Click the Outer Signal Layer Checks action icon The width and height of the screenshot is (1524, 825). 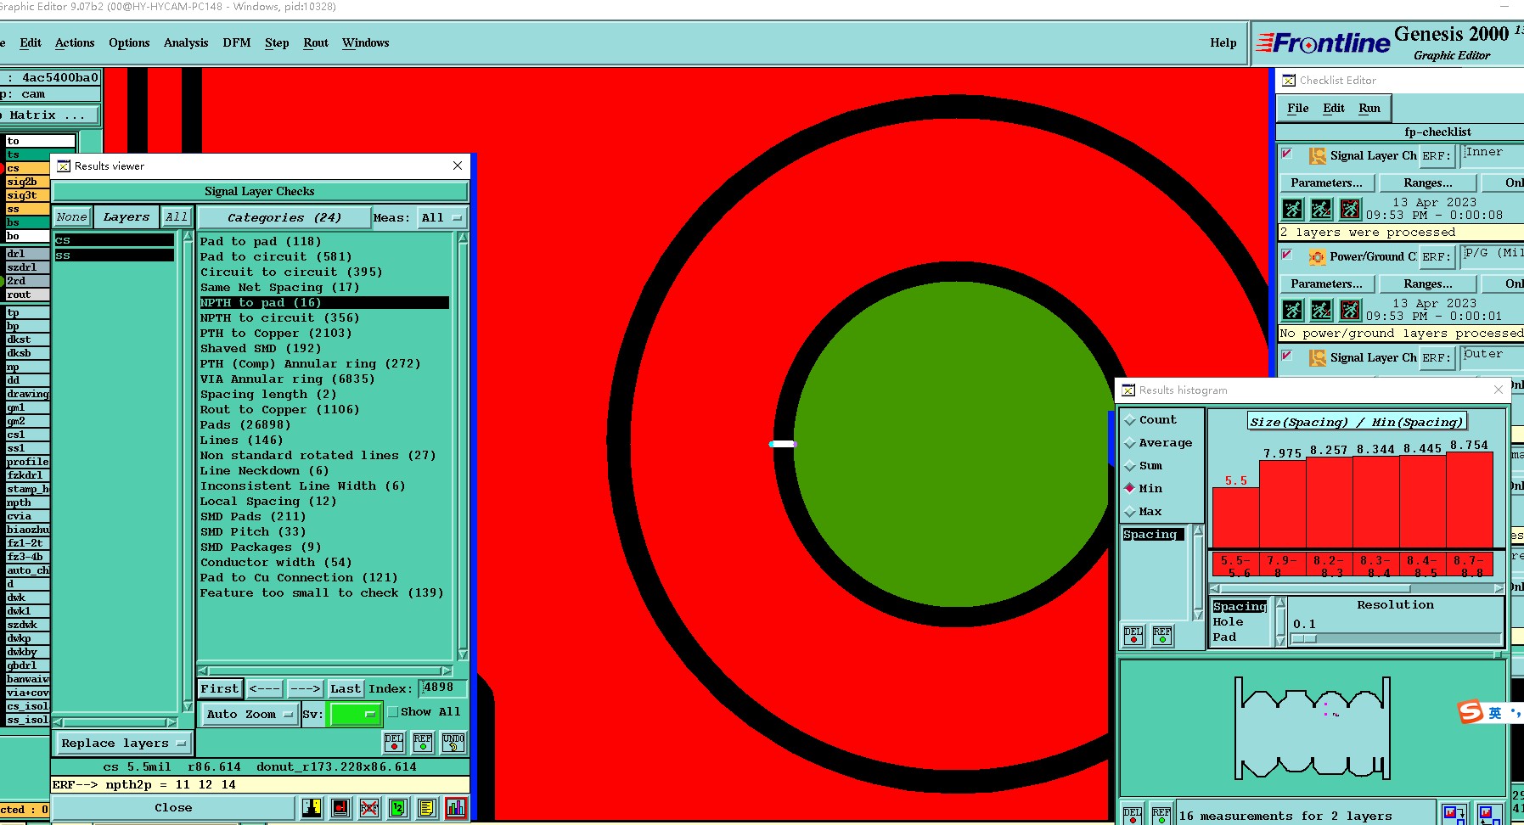pyautogui.click(x=1317, y=358)
